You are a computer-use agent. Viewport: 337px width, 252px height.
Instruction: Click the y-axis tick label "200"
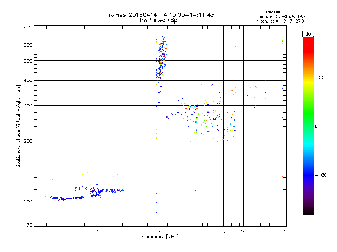[x=28, y=141]
